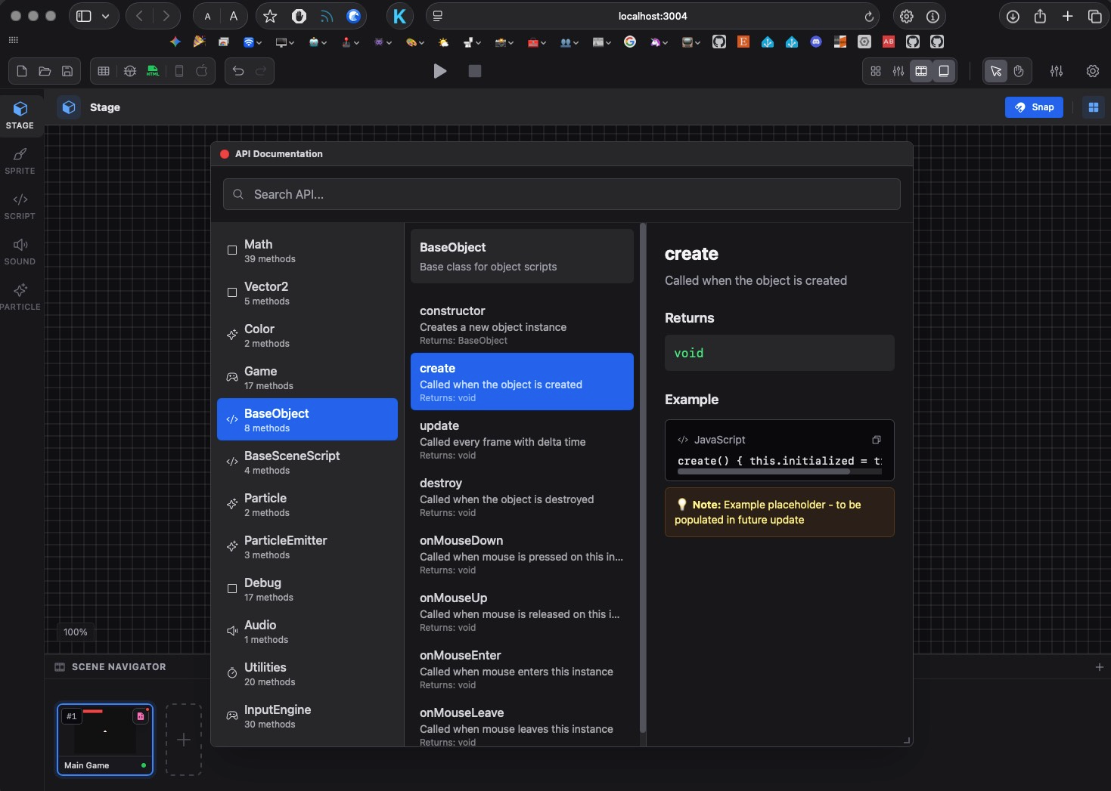Switch to the SPRITE tab in sidebar

[20, 161]
